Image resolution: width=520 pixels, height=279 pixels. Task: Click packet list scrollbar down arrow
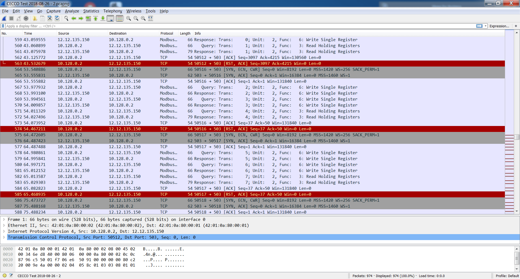[517, 211]
